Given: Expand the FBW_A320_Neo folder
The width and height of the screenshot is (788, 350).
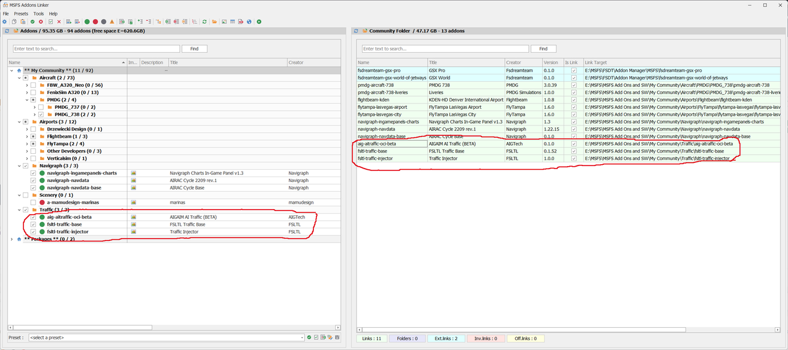Looking at the screenshot, I should click(26, 85).
